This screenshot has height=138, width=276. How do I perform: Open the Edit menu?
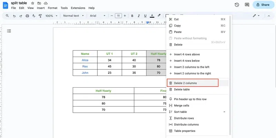pos(22,8)
